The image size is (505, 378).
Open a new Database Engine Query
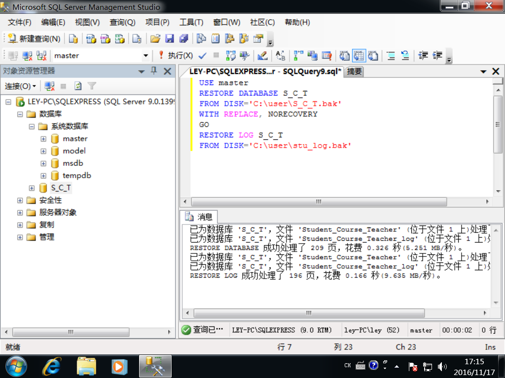(x=73, y=38)
